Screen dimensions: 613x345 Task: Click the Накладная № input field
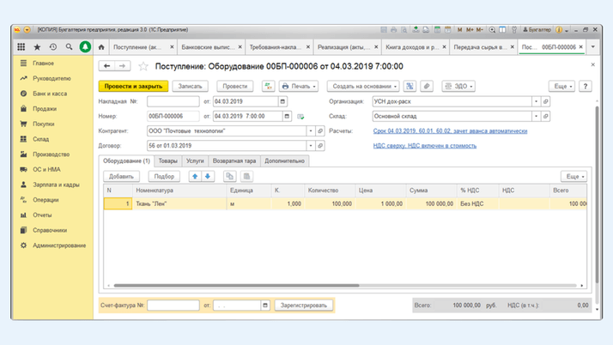tap(173, 101)
